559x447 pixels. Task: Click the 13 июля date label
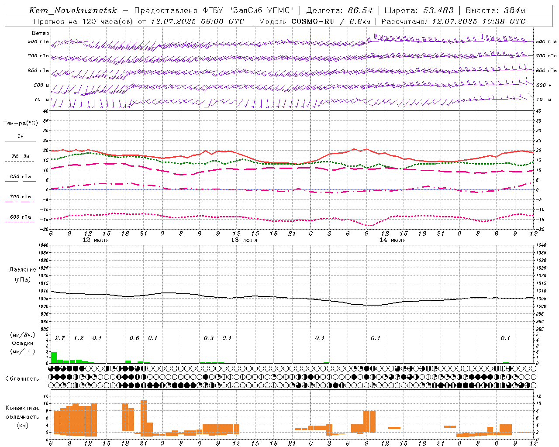(245, 240)
